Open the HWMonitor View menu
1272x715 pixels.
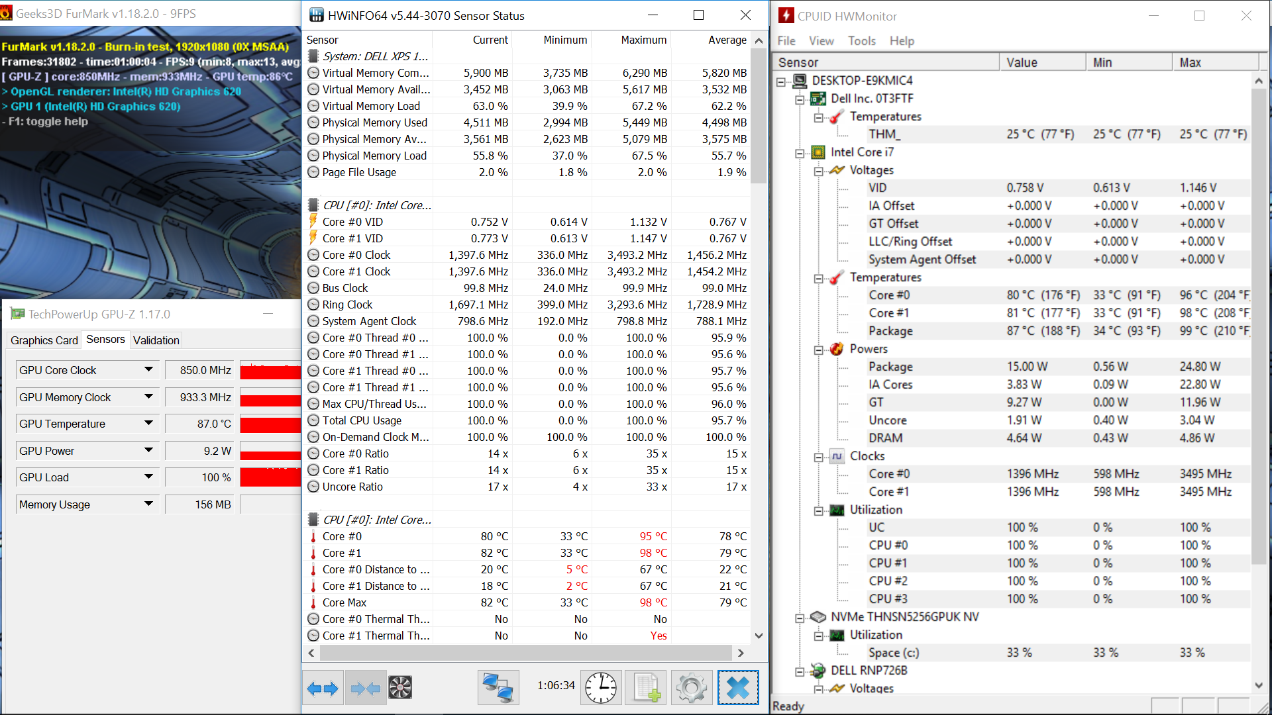pos(821,41)
